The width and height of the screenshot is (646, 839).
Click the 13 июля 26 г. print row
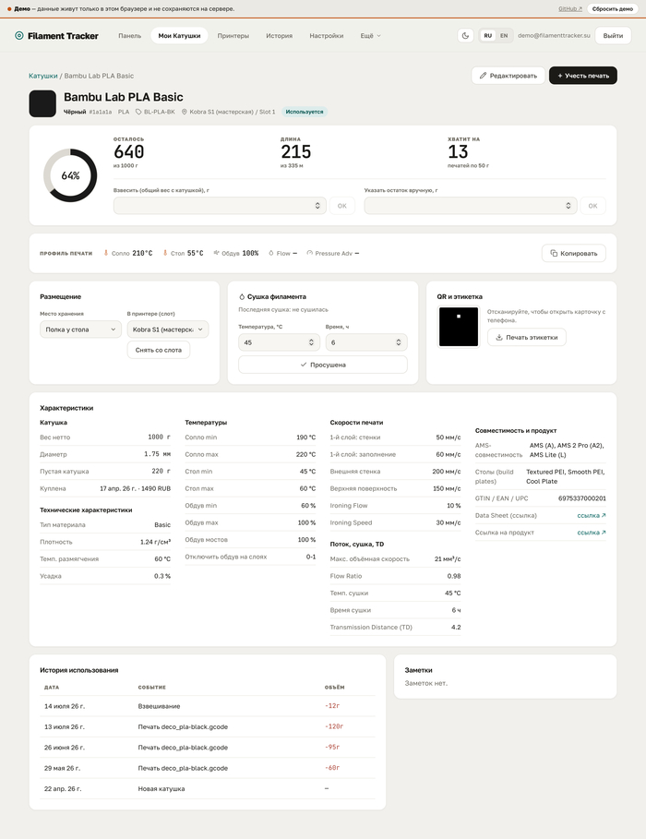tap(208, 726)
